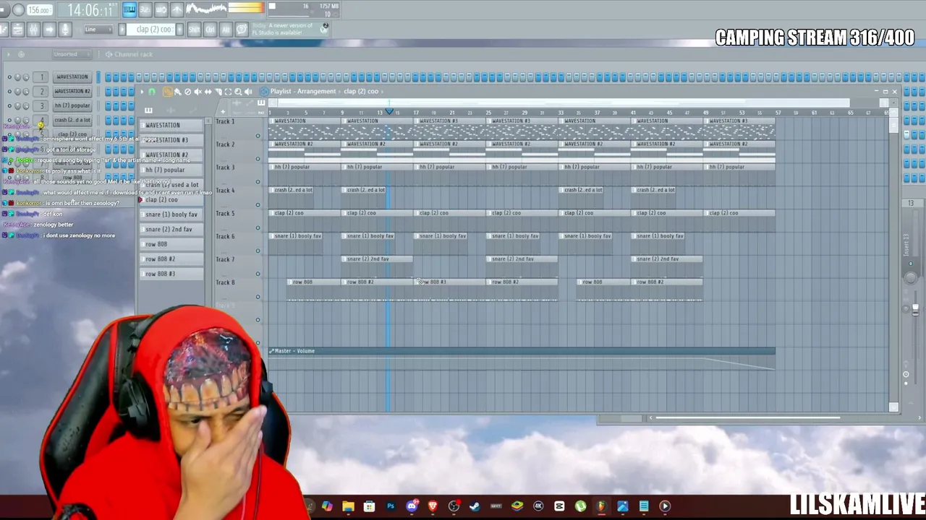Image resolution: width=926 pixels, height=520 pixels.
Task: Click the FL Studio update news panel
Action: pyautogui.click(x=289, y=30)
